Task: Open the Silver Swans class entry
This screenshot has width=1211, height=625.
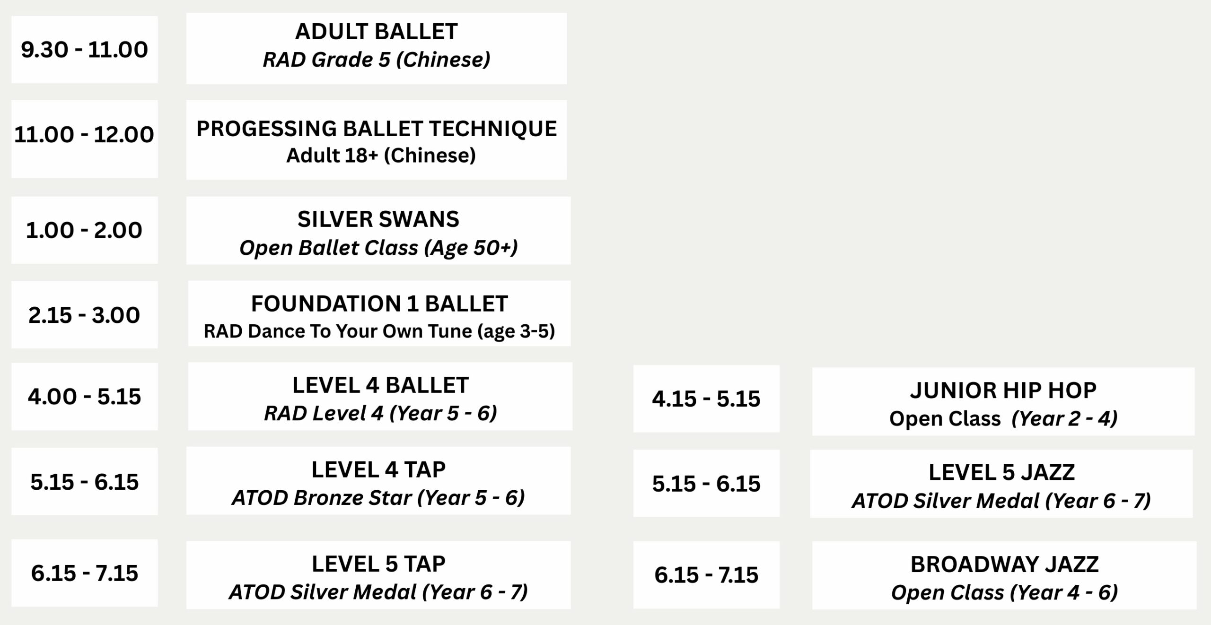Action: (378, 230)
